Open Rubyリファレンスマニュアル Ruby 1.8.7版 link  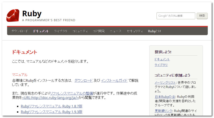click(51, 106)
